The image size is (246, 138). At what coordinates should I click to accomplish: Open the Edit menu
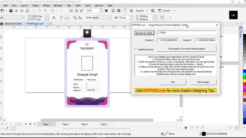[5, 5]
